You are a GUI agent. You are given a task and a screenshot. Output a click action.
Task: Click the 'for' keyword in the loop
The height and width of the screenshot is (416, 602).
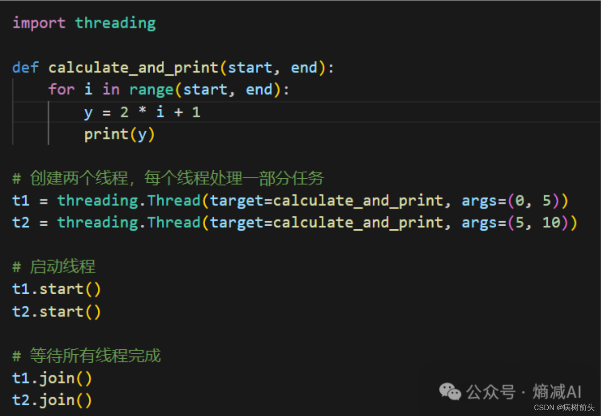[x=61, y=89]
